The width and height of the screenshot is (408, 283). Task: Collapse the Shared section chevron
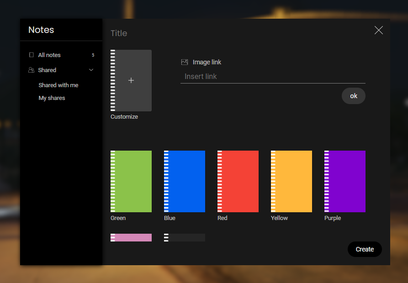[91, 70]
